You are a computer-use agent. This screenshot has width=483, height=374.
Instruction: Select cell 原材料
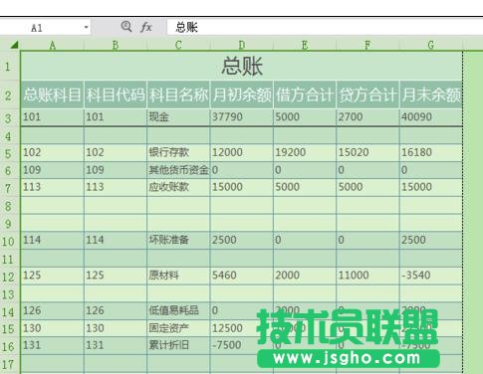[178, 276]
